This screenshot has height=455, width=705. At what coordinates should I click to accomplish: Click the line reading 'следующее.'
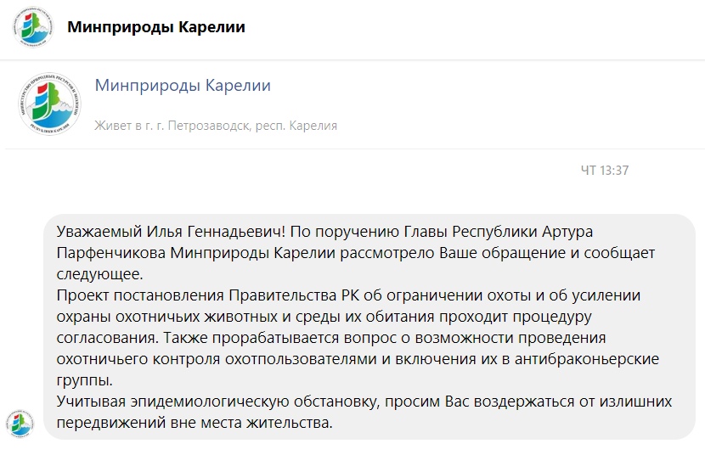pyautogui.click(x=100, y=274)
